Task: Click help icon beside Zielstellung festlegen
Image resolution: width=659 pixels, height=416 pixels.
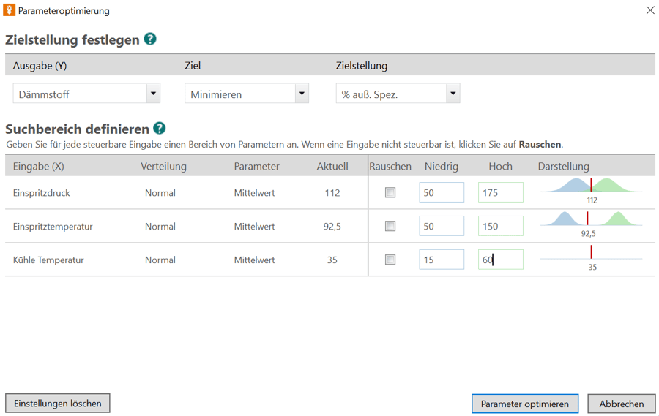Action: (150, 39)
